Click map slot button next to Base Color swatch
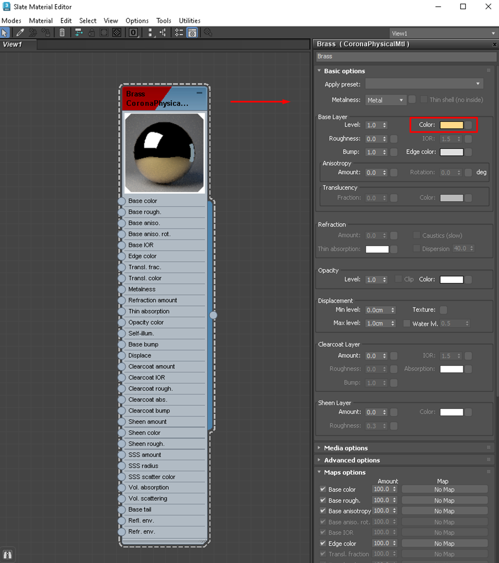Image resolution: width=499 pixels, height=563 pixels. [468, 125]
